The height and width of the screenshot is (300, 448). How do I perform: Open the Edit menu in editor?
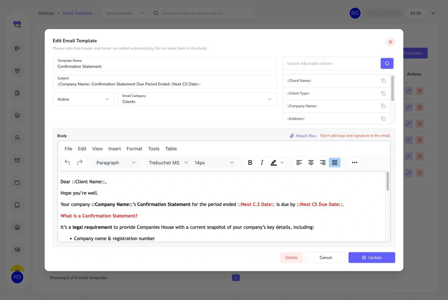(82, 149)
